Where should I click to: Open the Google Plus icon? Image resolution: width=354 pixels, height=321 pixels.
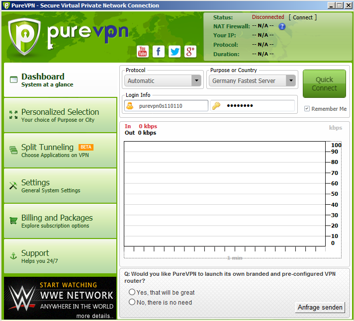[x=190, y=52]
